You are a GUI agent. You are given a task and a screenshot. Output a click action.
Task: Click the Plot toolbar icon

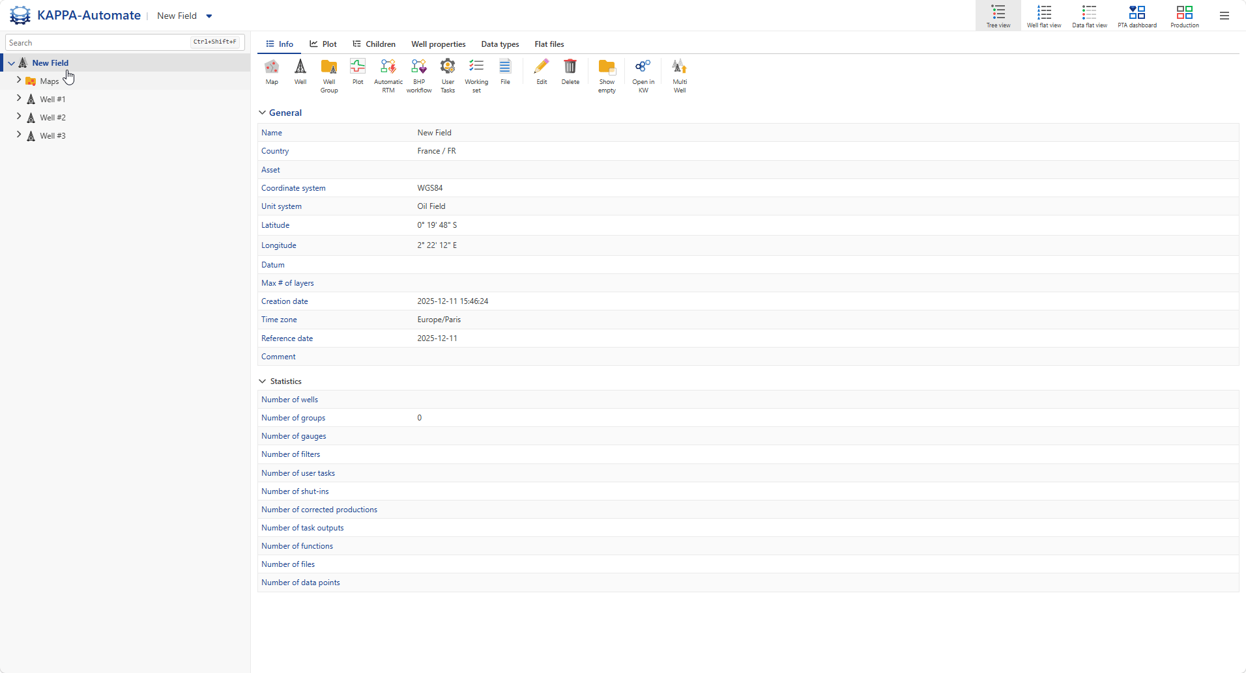358,72
